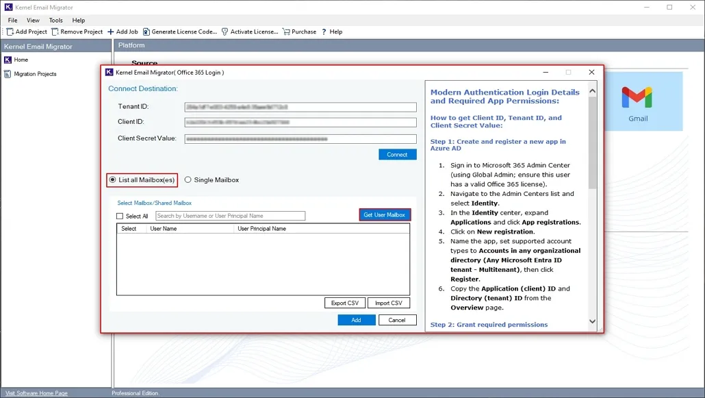This screenshot has height=398, width=705.
Task: Click the Connect button
Action: pyautogui.click(x=397, y=154)
